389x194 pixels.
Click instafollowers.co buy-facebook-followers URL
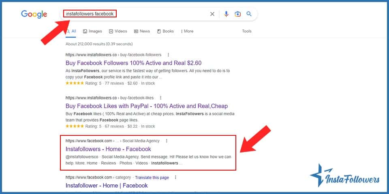(x=113, y=55)
